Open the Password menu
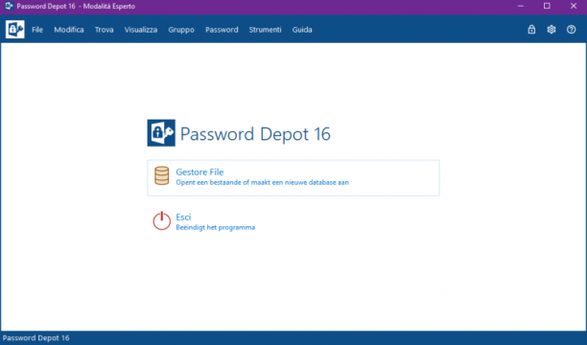The image size is (587, 345). click(x=222, y=30)
